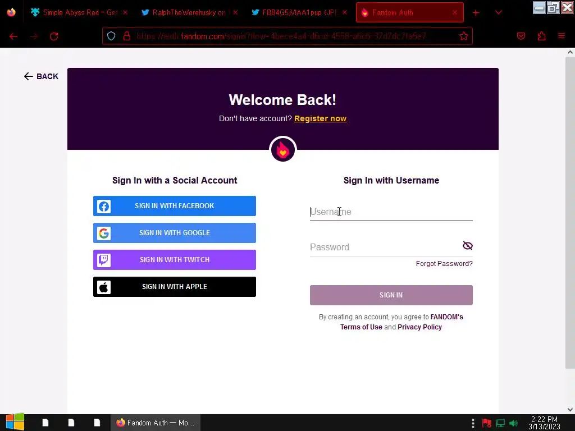Sign in with Google button
Image resolution: width=575 pixels, height=431 pixels.
[x=175, y=233]
